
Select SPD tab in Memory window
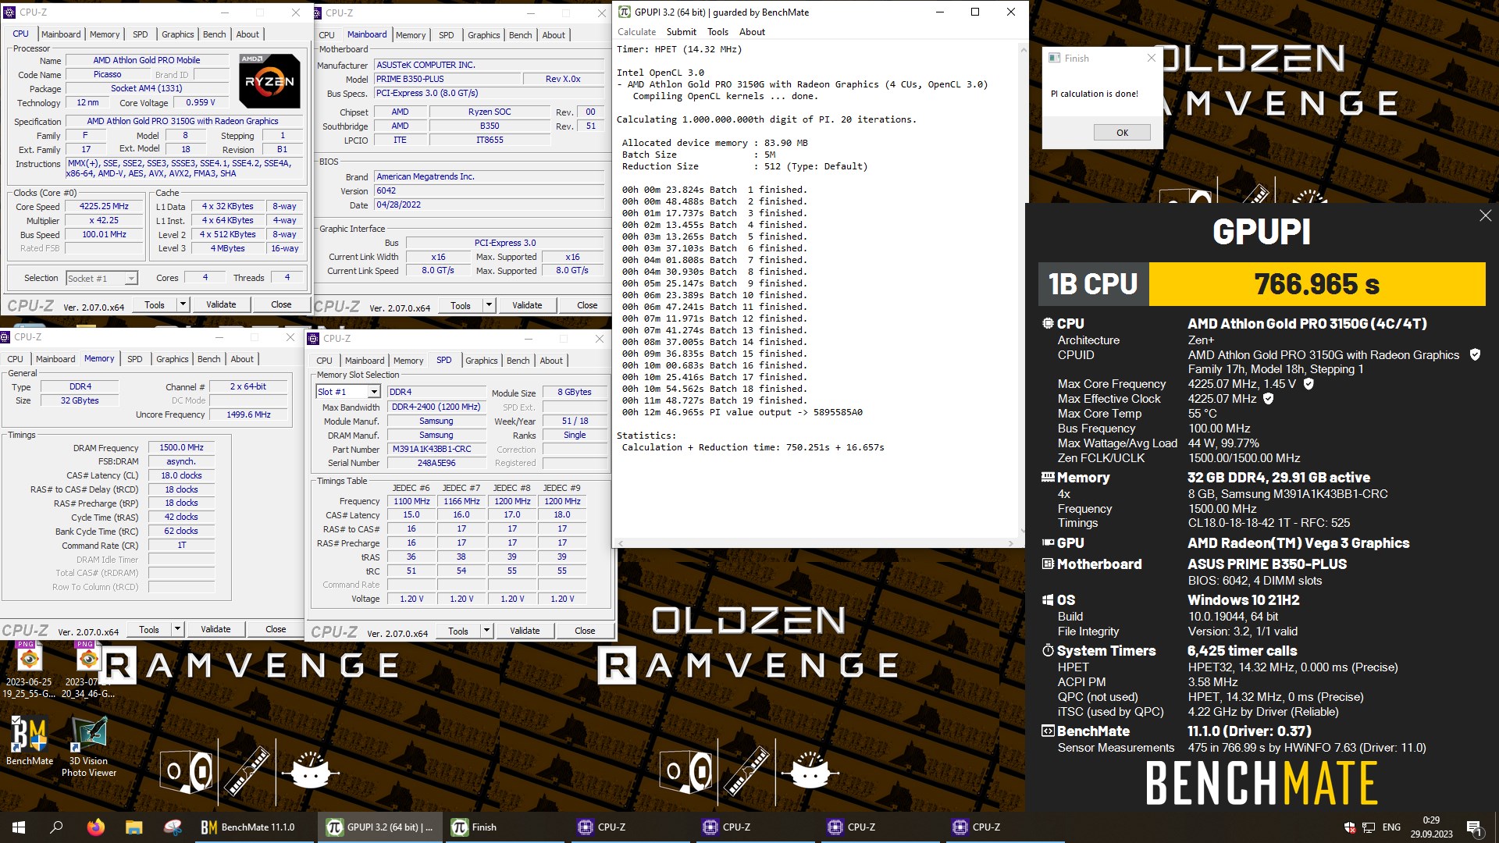[134, 359]
